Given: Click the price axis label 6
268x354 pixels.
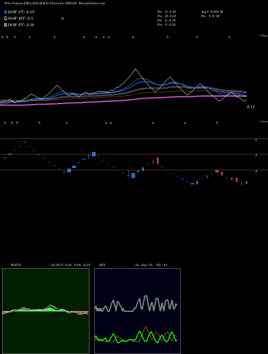Looking at the screenshot, I should pos(256,140).
